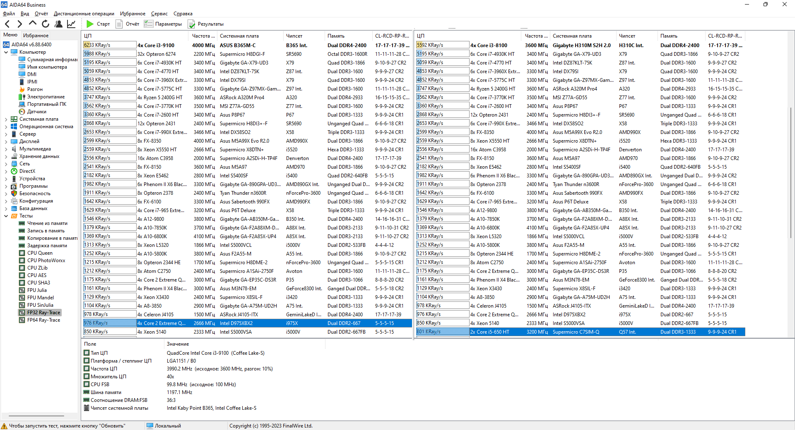Click the user silhouette icon in the toolbar
The height and width of the screenshot is (430, 795).
(x=58, y=24)
